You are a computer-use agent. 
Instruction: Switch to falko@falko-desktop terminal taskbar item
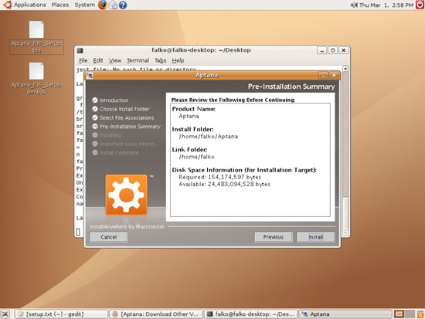[x=250, y=314]
